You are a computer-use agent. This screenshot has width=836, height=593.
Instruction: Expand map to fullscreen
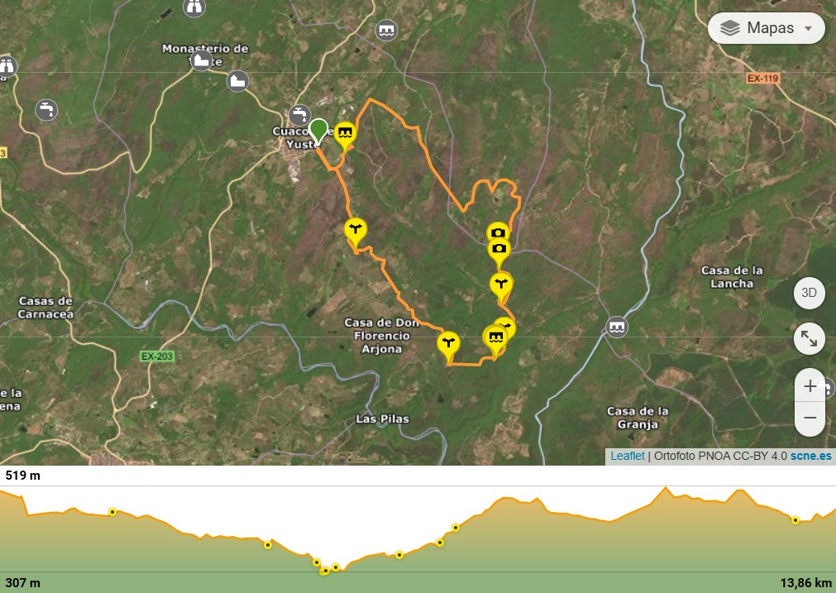(x=809, y=338)
